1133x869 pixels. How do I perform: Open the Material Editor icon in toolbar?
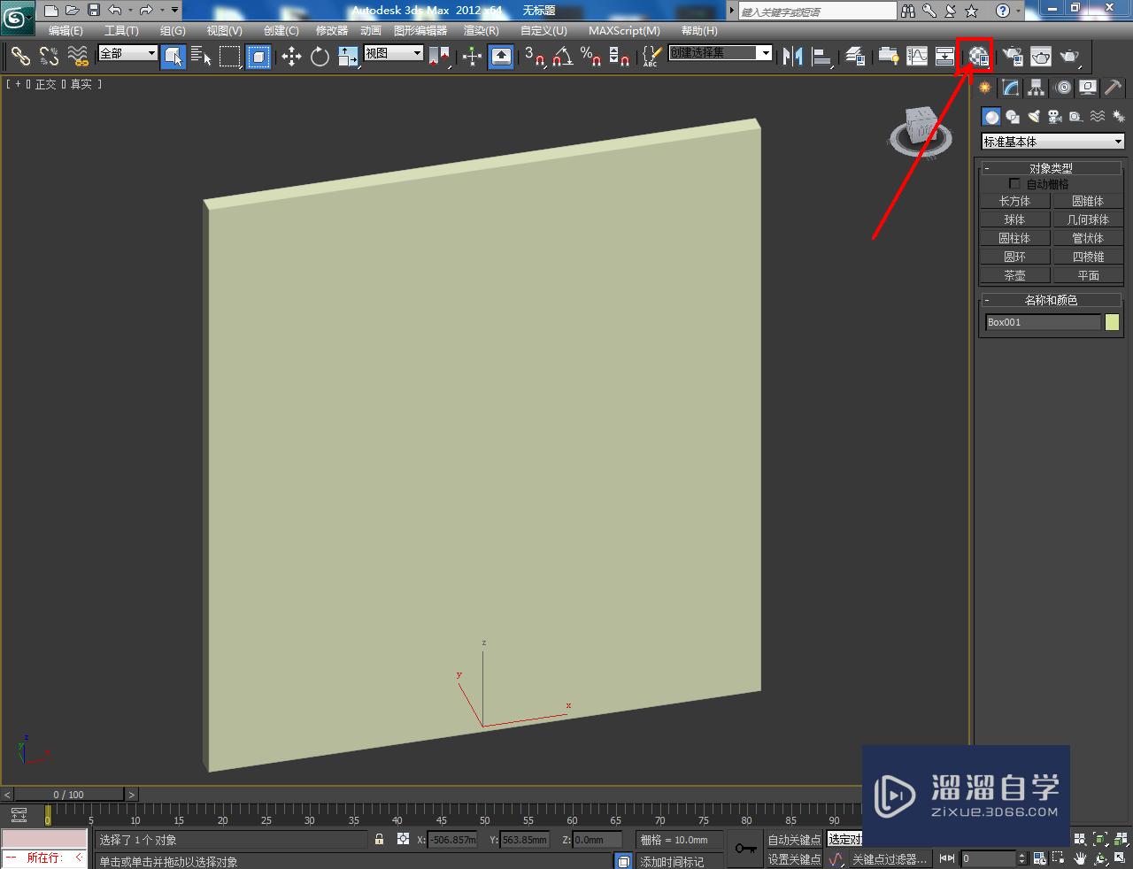click(x=978, y=56)
